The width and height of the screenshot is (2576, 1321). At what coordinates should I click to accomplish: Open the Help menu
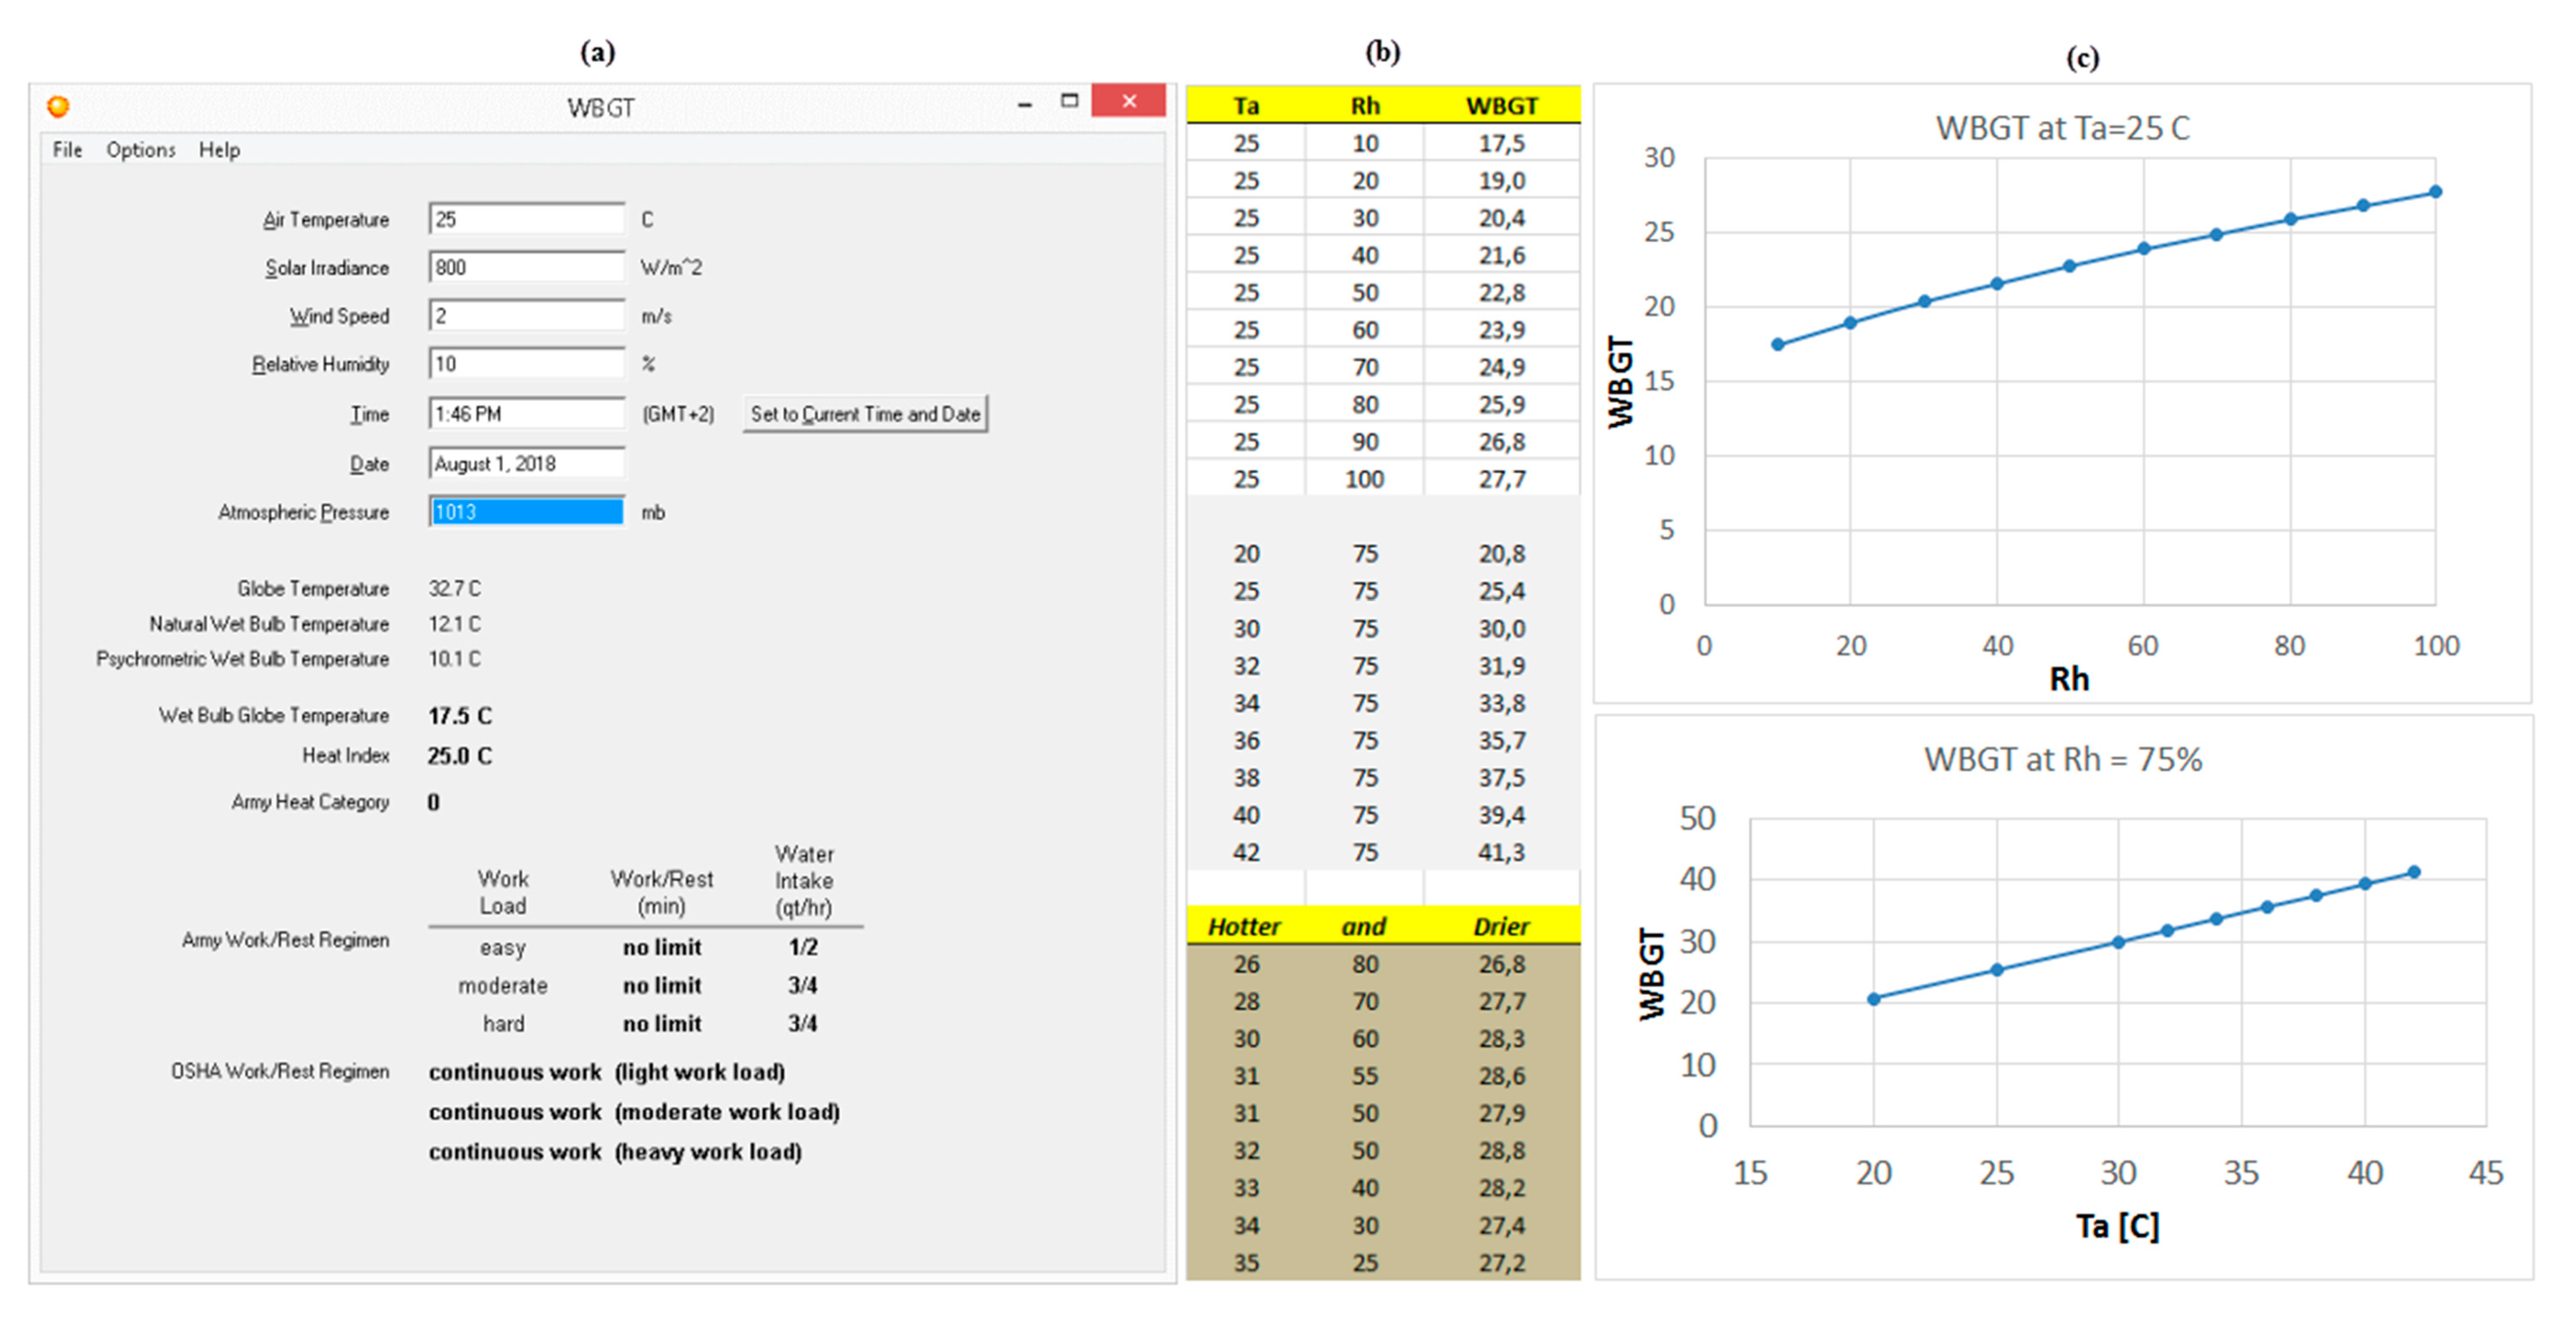219,150
